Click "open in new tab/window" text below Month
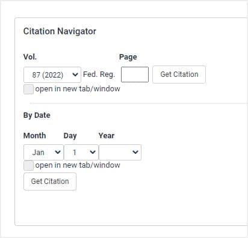This screenshot has width=248, height=238. (78, 165)
